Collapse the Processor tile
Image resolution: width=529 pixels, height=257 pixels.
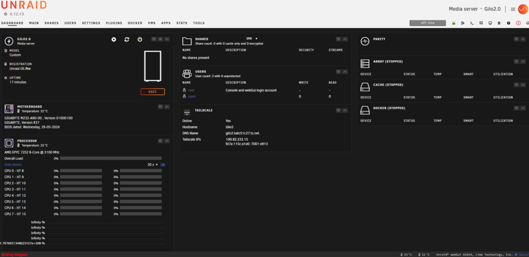click(167, 141)
